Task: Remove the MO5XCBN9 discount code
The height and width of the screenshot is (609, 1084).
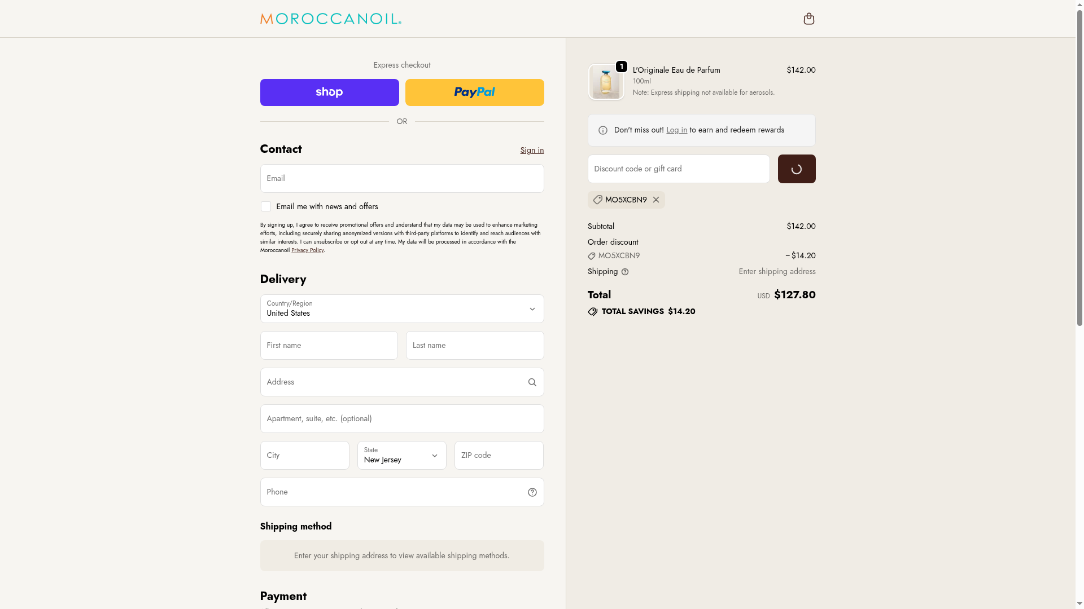Action: point(656,200)
